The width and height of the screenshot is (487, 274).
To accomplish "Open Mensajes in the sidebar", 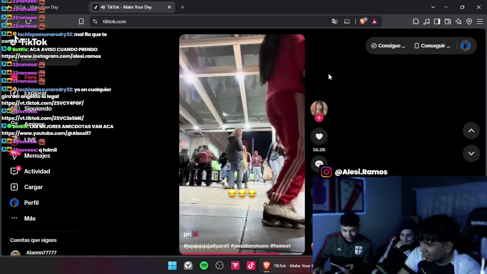I will tap(37, 156).
